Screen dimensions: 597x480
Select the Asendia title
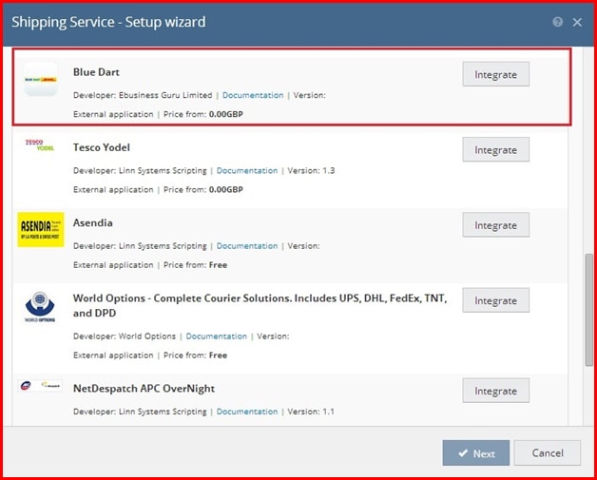[x=93, y=222]
